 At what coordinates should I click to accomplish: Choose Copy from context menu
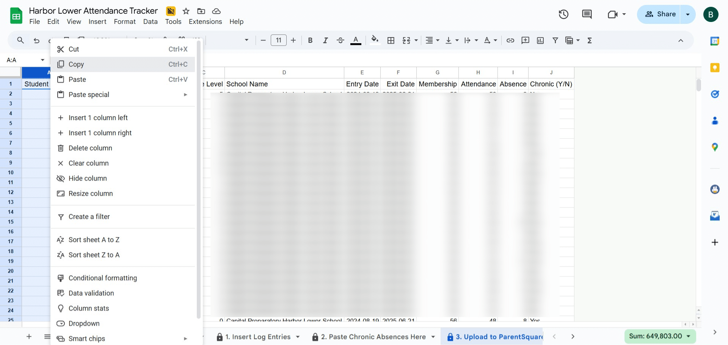[123, 64]
